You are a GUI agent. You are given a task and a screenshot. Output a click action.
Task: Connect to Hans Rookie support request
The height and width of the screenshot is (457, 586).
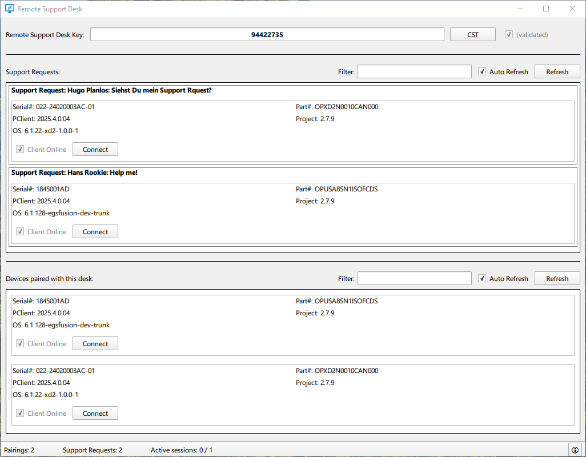tap(95, 231)
